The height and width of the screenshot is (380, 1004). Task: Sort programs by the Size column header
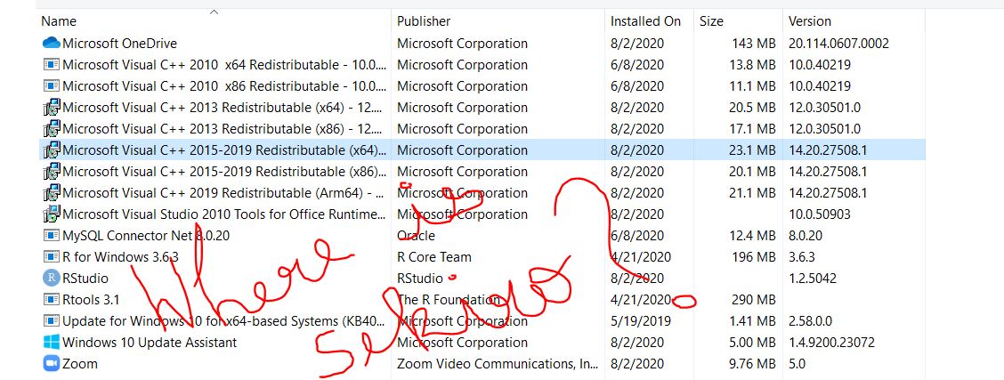coord(711,21)
